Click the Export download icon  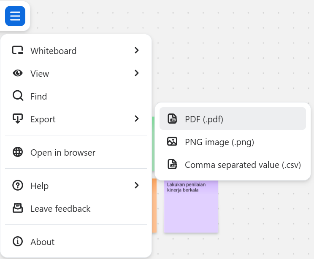click(x=18, y=119)
